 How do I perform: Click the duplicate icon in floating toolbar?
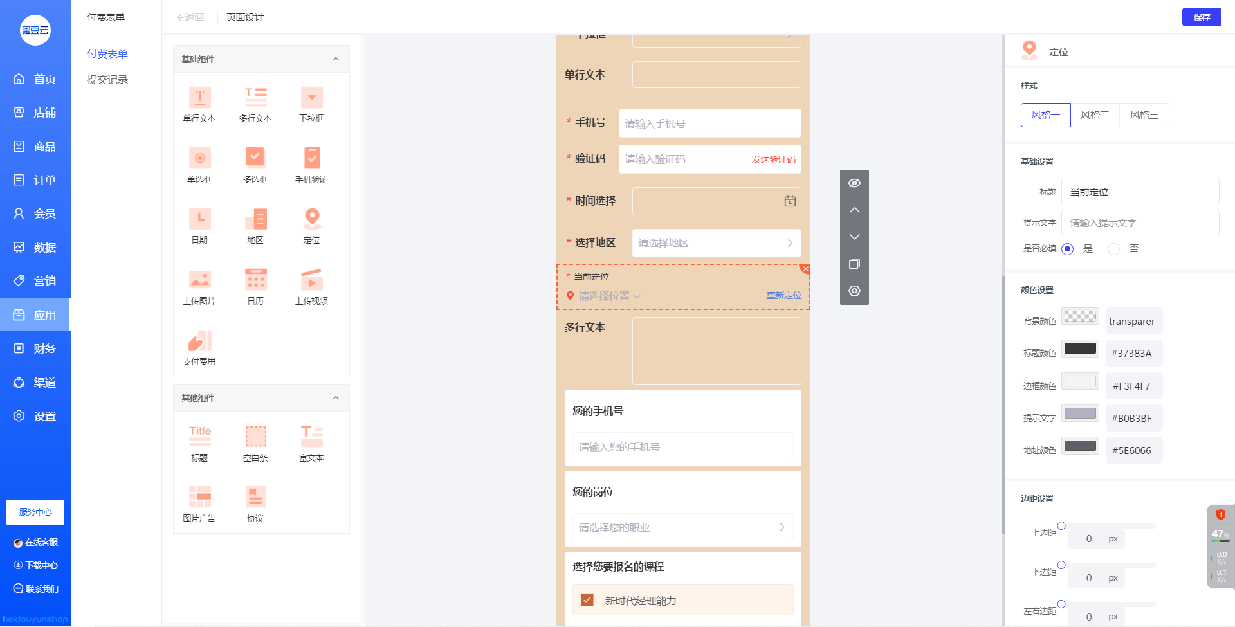click(854, 264)
